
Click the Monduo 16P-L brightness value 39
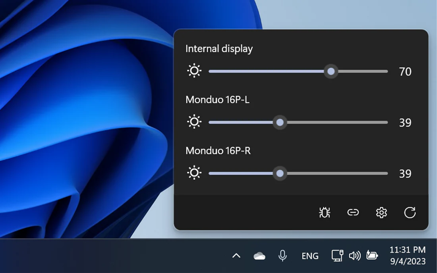tap(405, 123)
